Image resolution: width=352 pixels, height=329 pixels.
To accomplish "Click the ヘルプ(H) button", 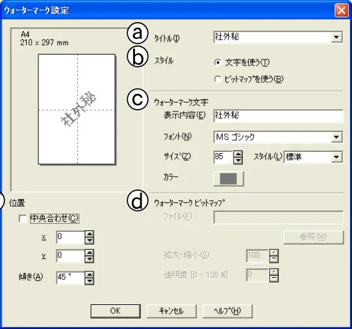I will (227, 311).
